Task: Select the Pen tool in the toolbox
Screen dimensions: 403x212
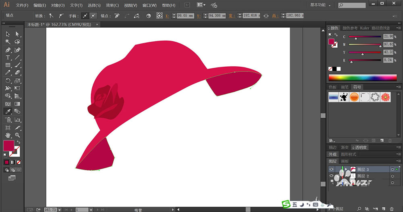Action: (x=8, y=50)
